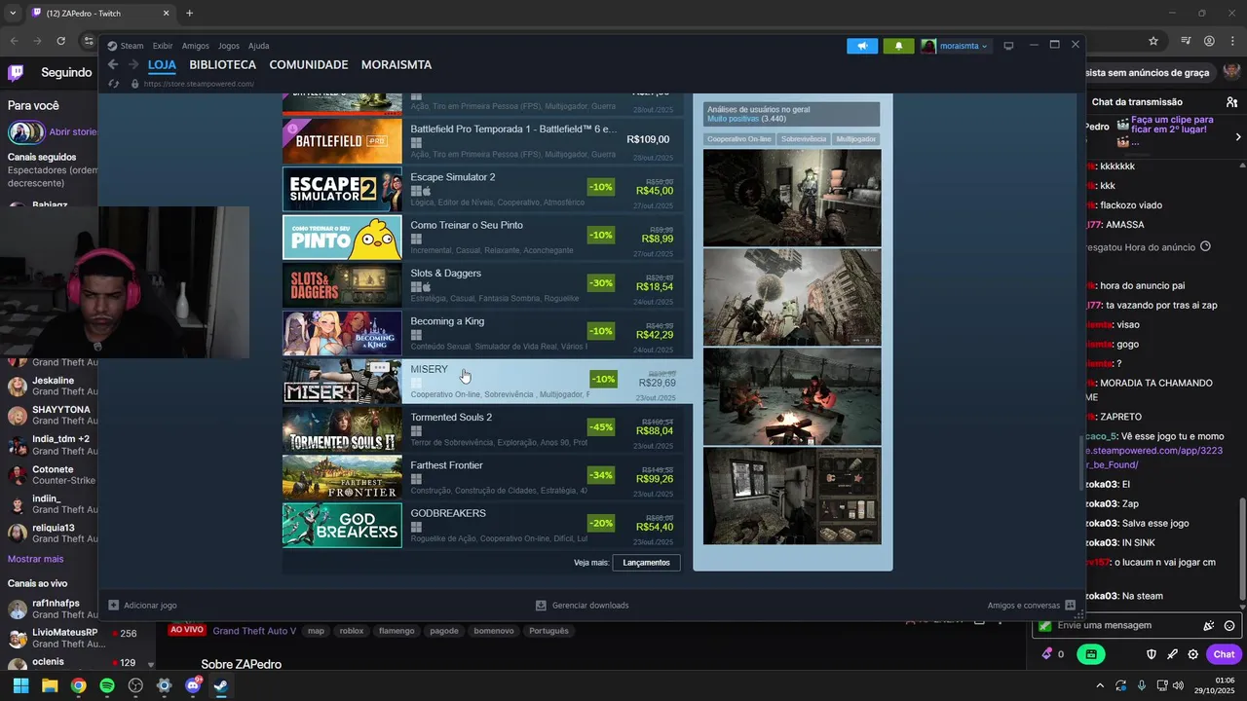The height and width of the screenshot is (701, 1247).
Task: Click MISERY preview's first screenshot thumbnail
Action: pyautogui.click(x=792, y=198)
